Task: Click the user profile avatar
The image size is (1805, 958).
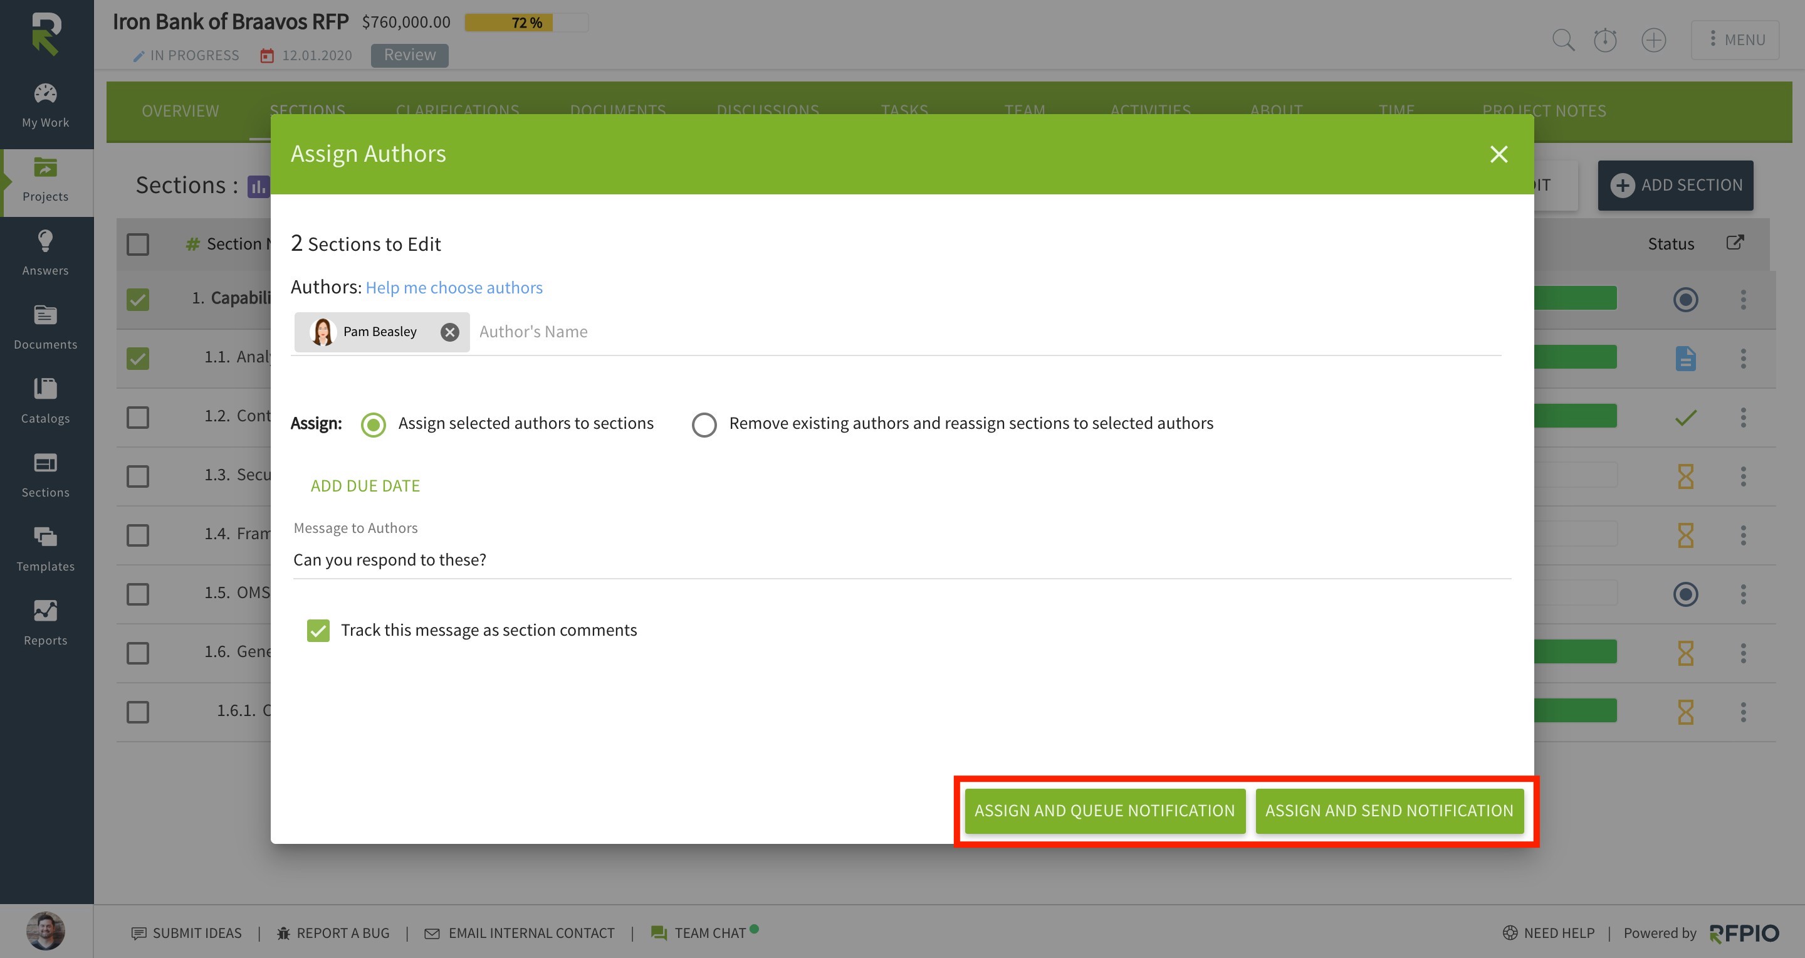Action: pos(46,932)
